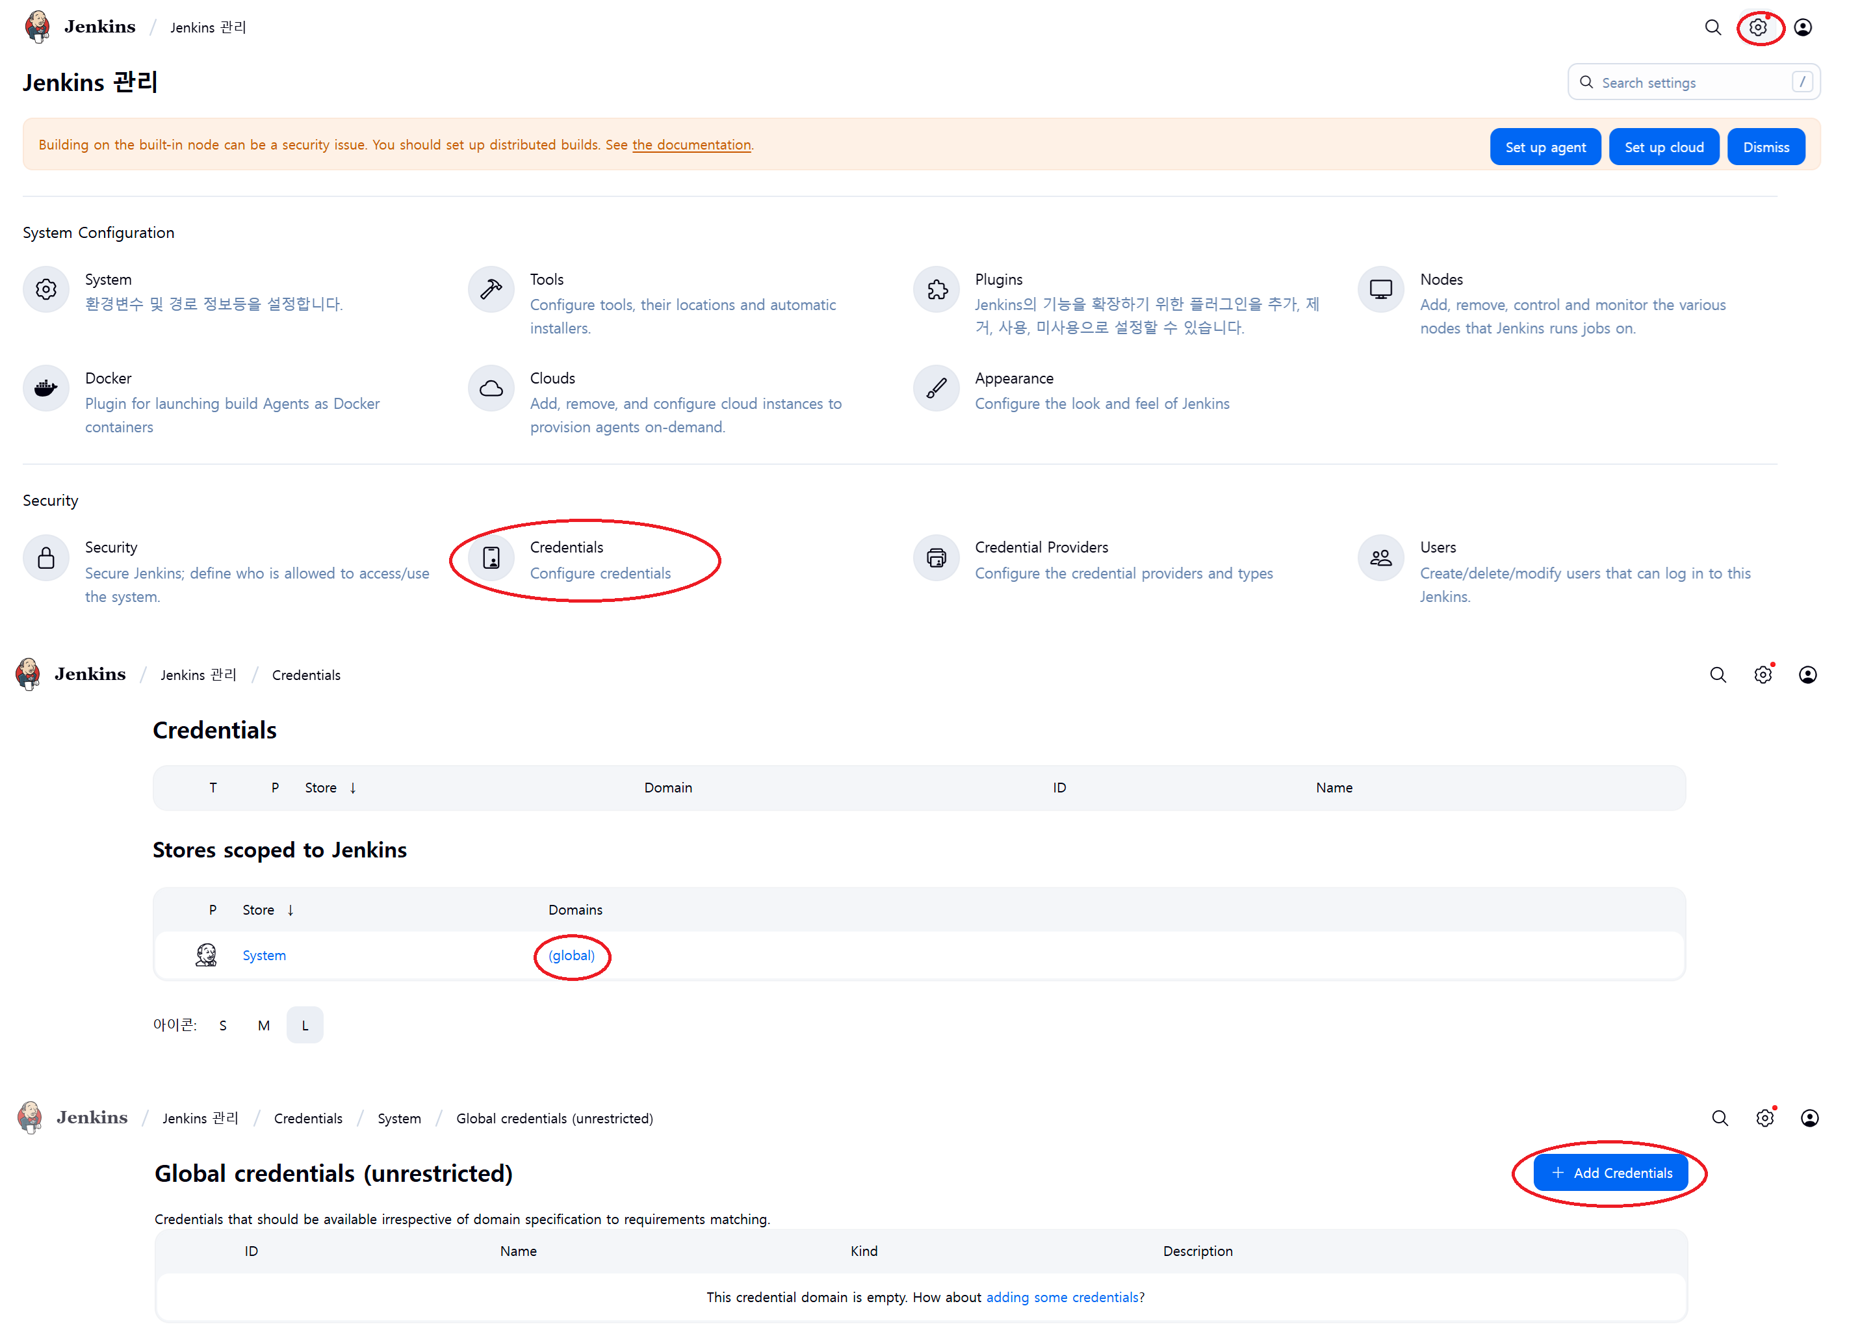Click Jenkins wordmark in Global credentials header
Viewport: 1860px width, 1332px height.
[x=92, y=1118]
